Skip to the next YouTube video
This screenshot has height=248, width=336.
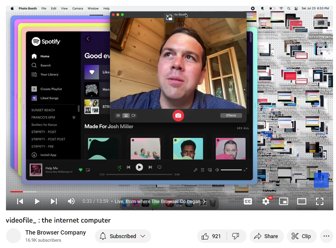[x=54, y=201]
